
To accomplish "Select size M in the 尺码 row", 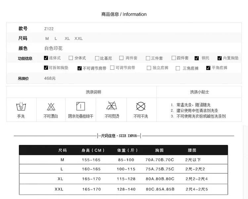I will coord(47,39).
